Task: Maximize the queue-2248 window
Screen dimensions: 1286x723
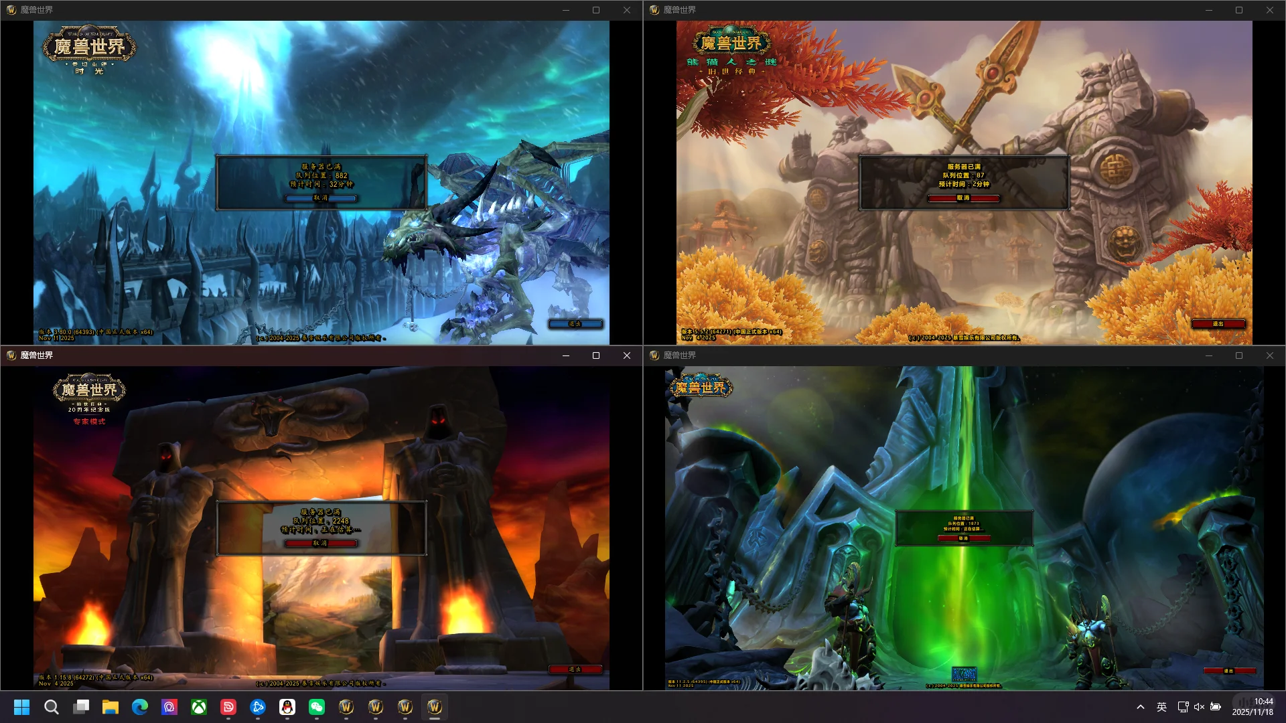Action: pyautogui.click(x=596, y=355)
